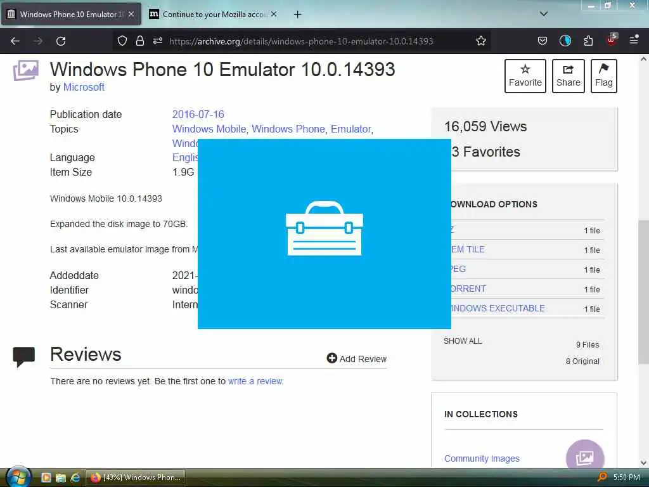Screen dimensions: 649x487
Task: Save page to Pocket
Action: [543, 41]
